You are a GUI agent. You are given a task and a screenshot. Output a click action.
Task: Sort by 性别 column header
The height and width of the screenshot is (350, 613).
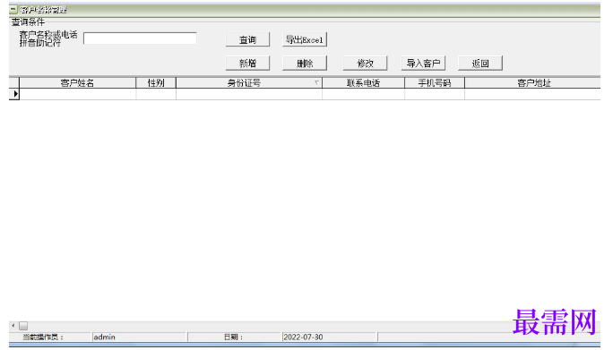pyautogui.click(x=156, y=83)
